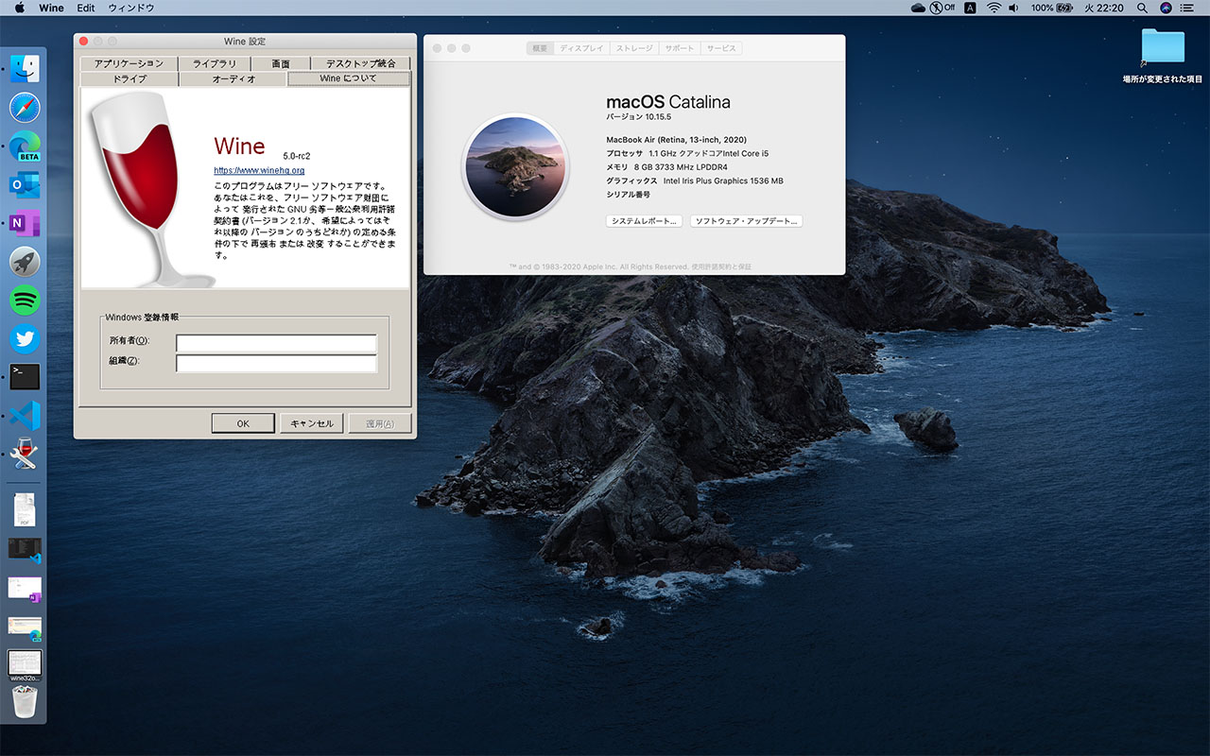This screenshot has width=1210, height=756.
Task: Open the Wi-Fi status menu
Action: point(994,8)
